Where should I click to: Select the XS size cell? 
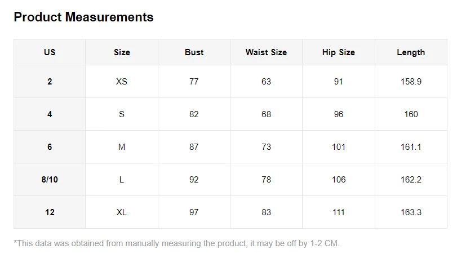tap(122, 82)
